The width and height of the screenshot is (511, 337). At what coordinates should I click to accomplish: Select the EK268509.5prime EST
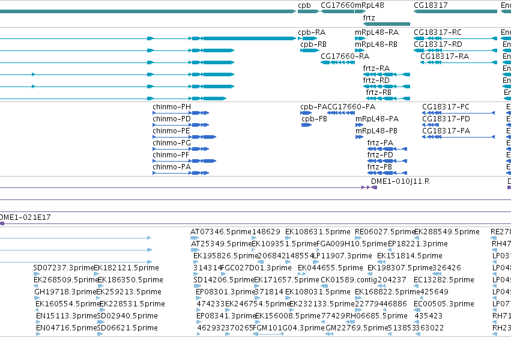[x=37, y=286]
